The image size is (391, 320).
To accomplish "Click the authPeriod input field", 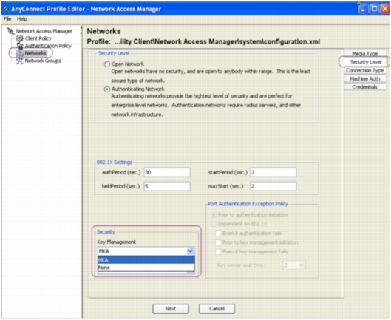I will (x=167, y=172).
